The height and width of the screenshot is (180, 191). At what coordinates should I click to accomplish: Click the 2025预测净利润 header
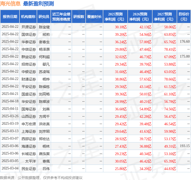tap(115, 17)
